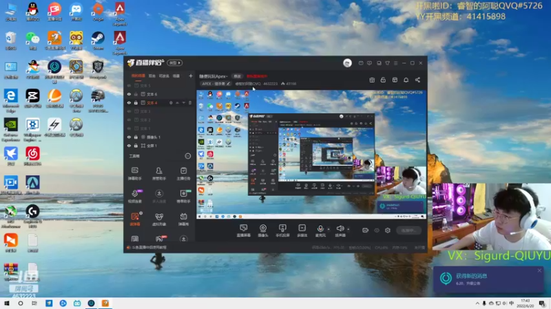
Task: Expand the system tray hidden icons chevron
Action: coord(477,304)
